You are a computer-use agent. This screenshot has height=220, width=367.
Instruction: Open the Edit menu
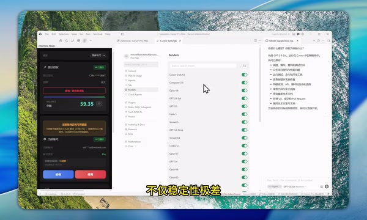click(x=54, y=34)
